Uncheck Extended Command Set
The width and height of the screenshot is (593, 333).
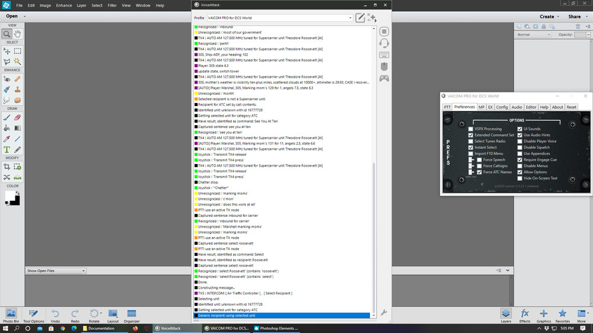pos(470,135)
